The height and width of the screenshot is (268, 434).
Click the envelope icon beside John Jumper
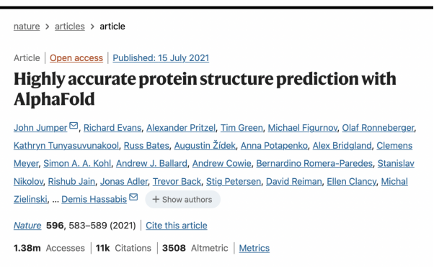pyautogui.click(x=74, y=126)
